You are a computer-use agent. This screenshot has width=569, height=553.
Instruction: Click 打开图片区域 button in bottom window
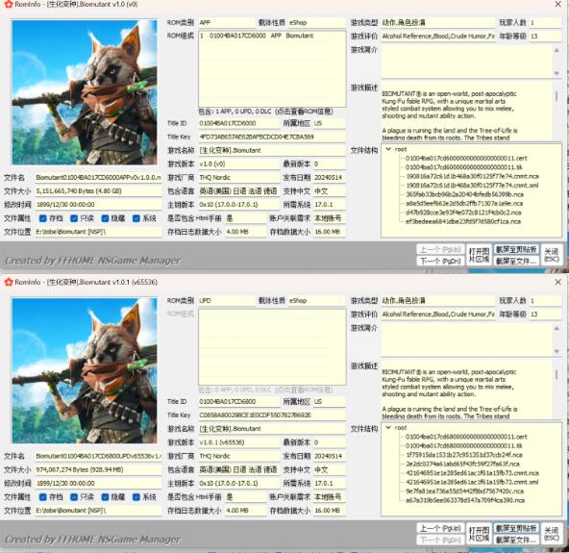pos(479,534)
